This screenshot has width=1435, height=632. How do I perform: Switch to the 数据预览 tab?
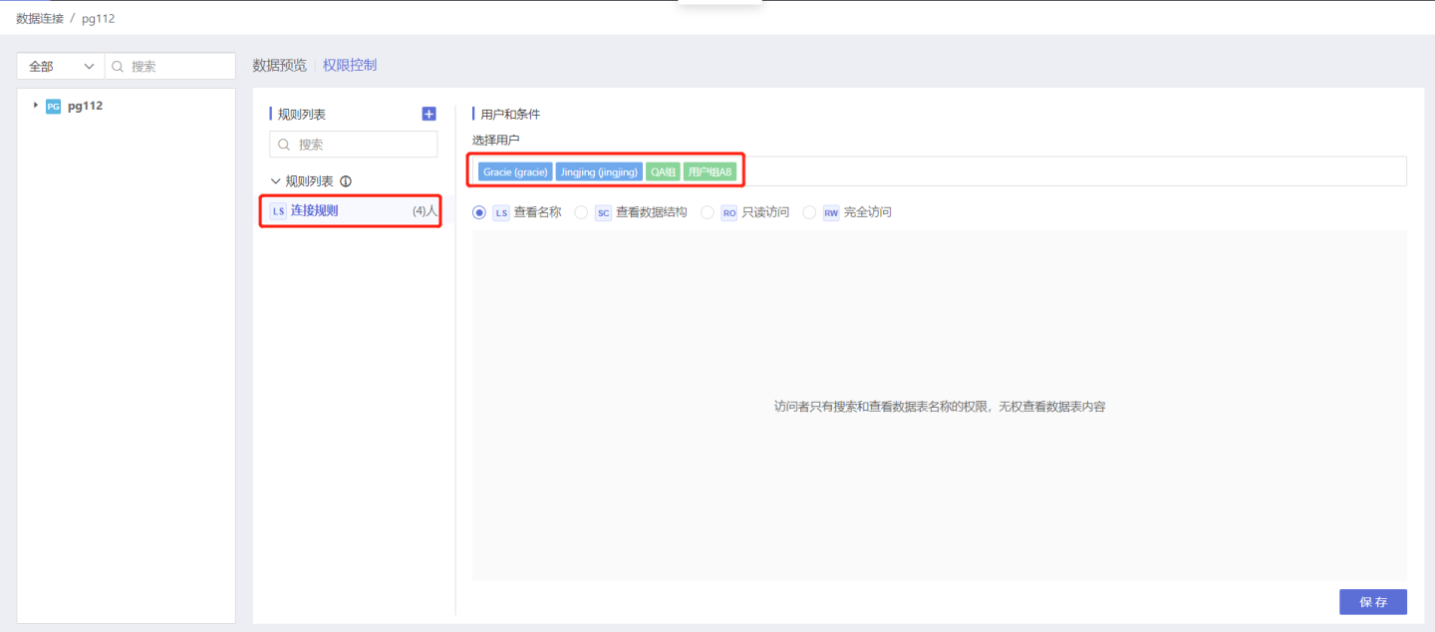click(279, 66)
